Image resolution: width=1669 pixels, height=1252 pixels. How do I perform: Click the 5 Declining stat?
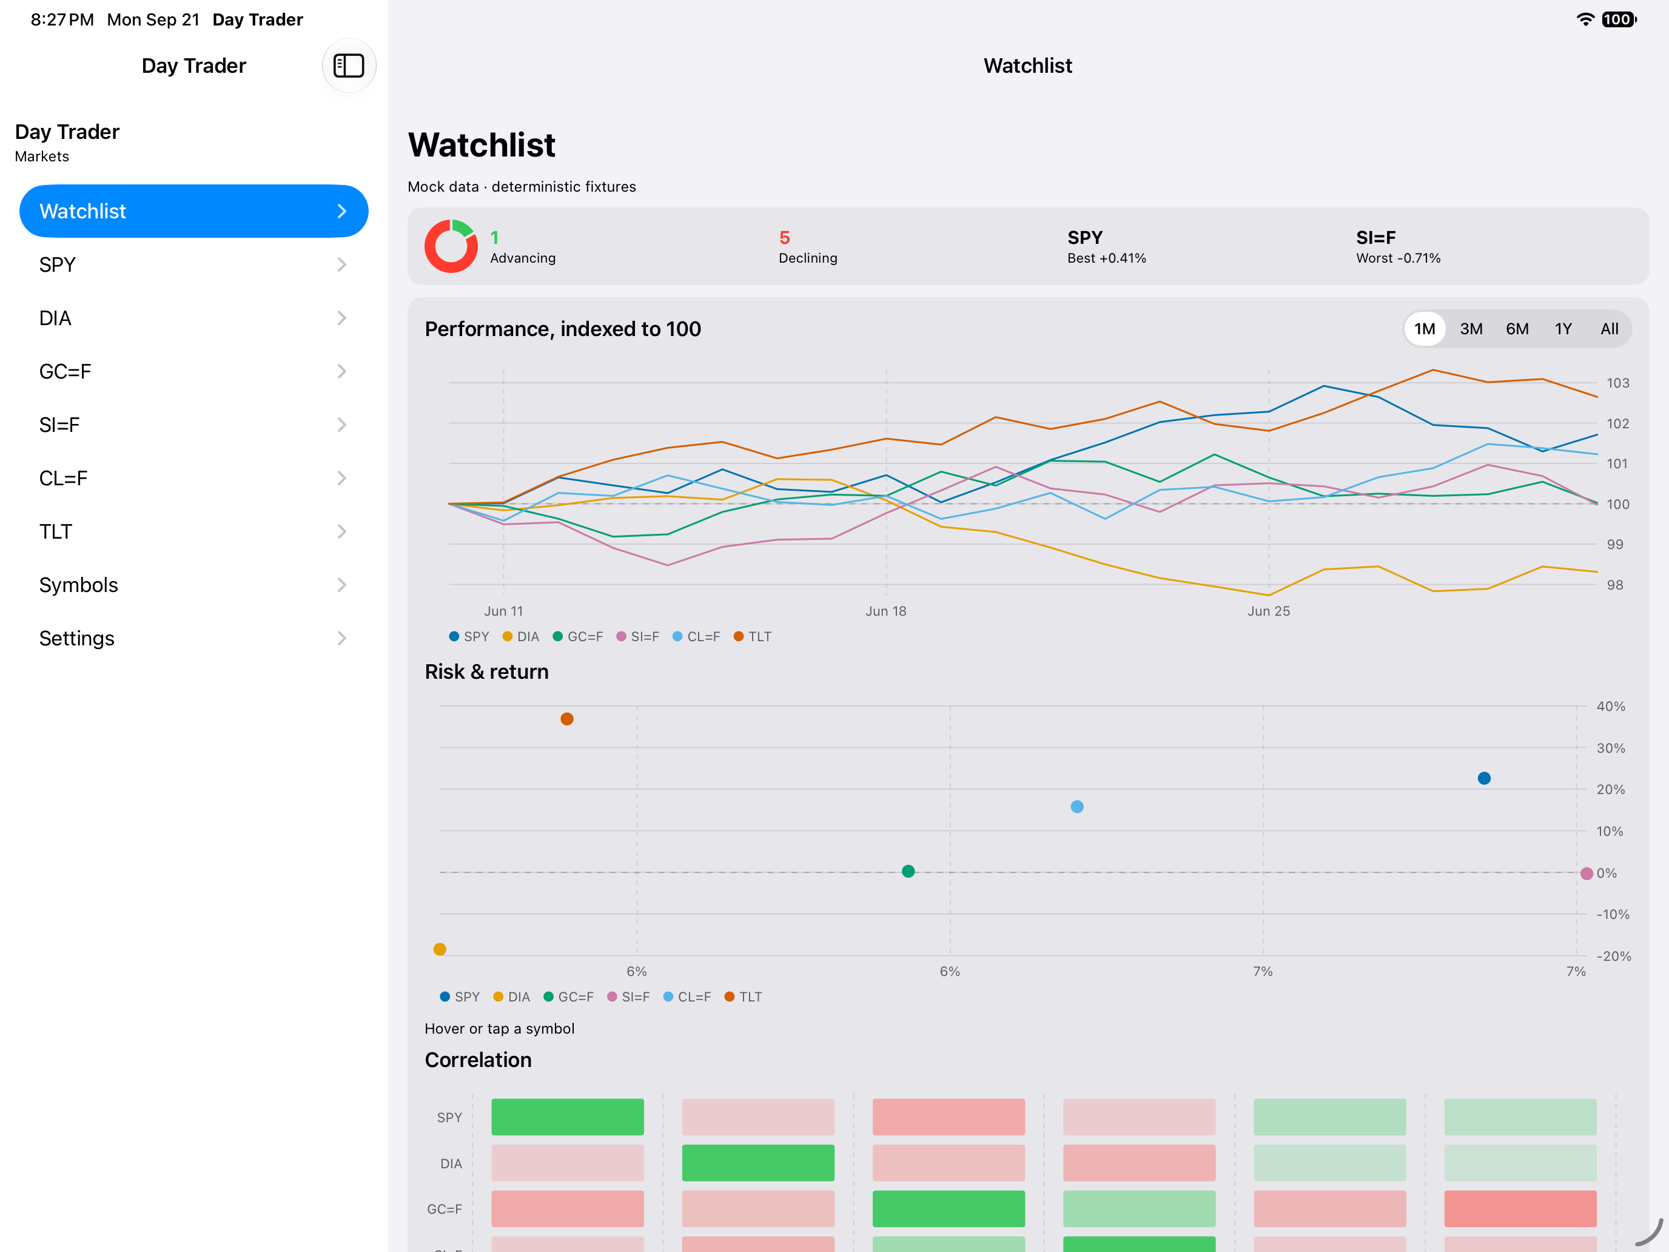click(x=808, y=247)
